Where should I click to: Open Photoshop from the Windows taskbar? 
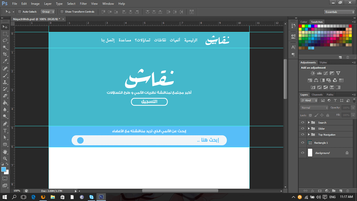click(101, 197)
